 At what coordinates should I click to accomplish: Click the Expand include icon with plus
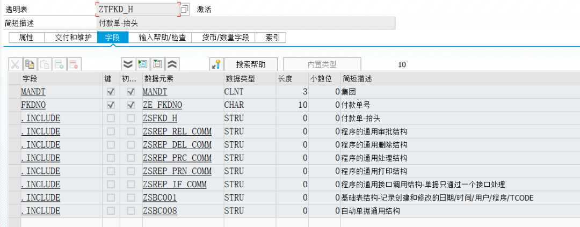coord(143,64)
